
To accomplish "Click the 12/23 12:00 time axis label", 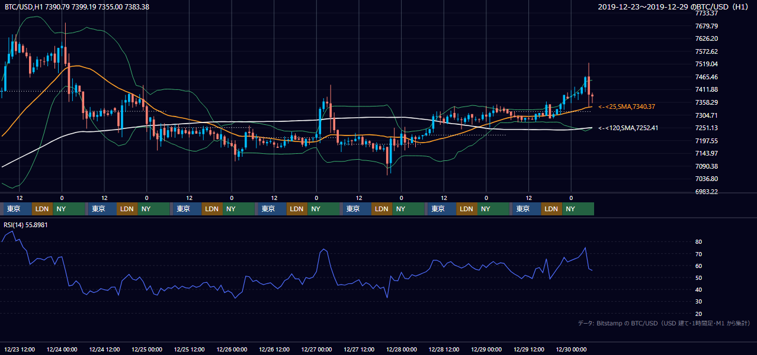I will pyautogui.click(x=20, y=350).
